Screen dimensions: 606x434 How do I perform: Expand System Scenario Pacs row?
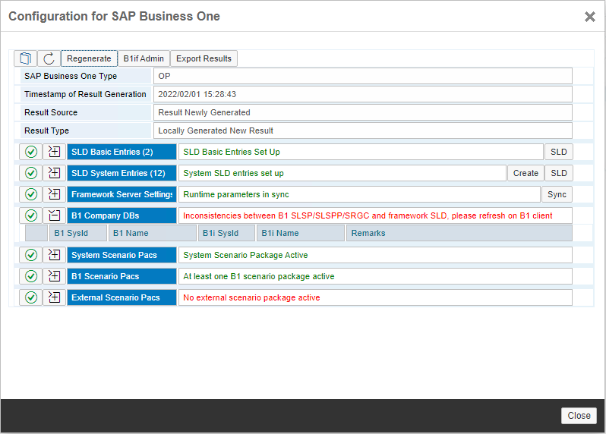coord(54,255)
